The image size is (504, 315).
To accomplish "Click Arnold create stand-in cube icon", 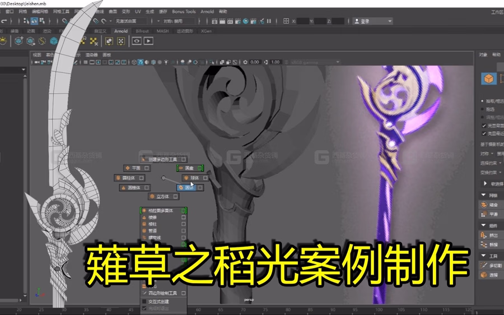I will (18, 41).
